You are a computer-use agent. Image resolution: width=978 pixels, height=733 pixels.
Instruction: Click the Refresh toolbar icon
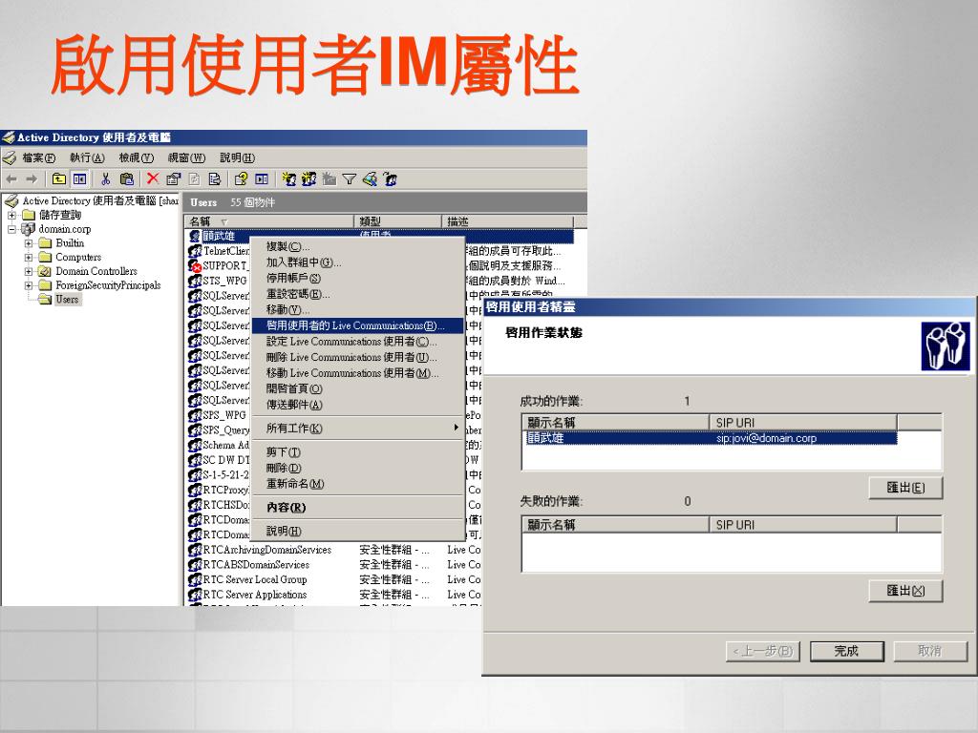[x=194, y=179]
